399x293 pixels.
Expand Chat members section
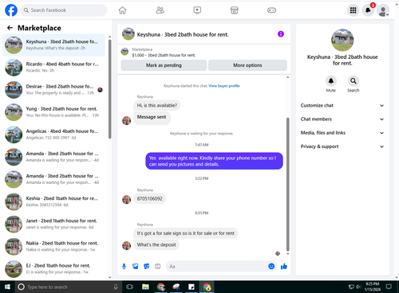342,119
